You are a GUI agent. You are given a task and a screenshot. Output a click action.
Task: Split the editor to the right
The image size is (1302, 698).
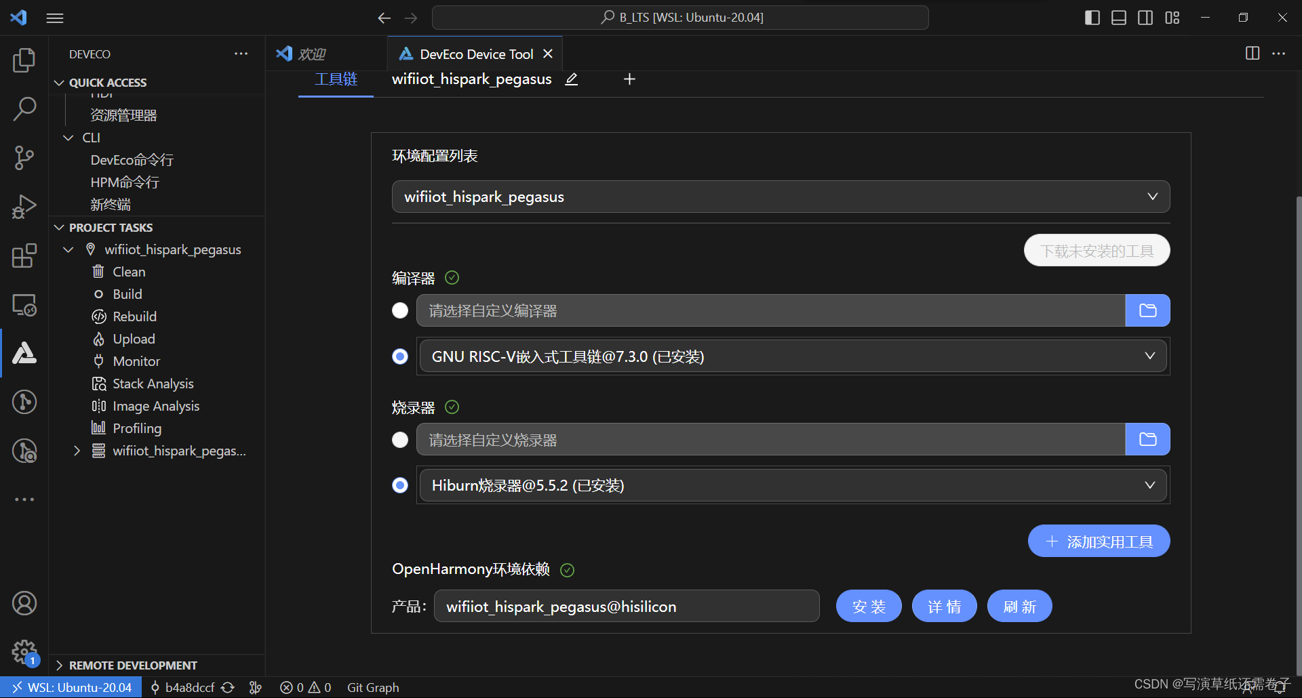click(1252, 54)
